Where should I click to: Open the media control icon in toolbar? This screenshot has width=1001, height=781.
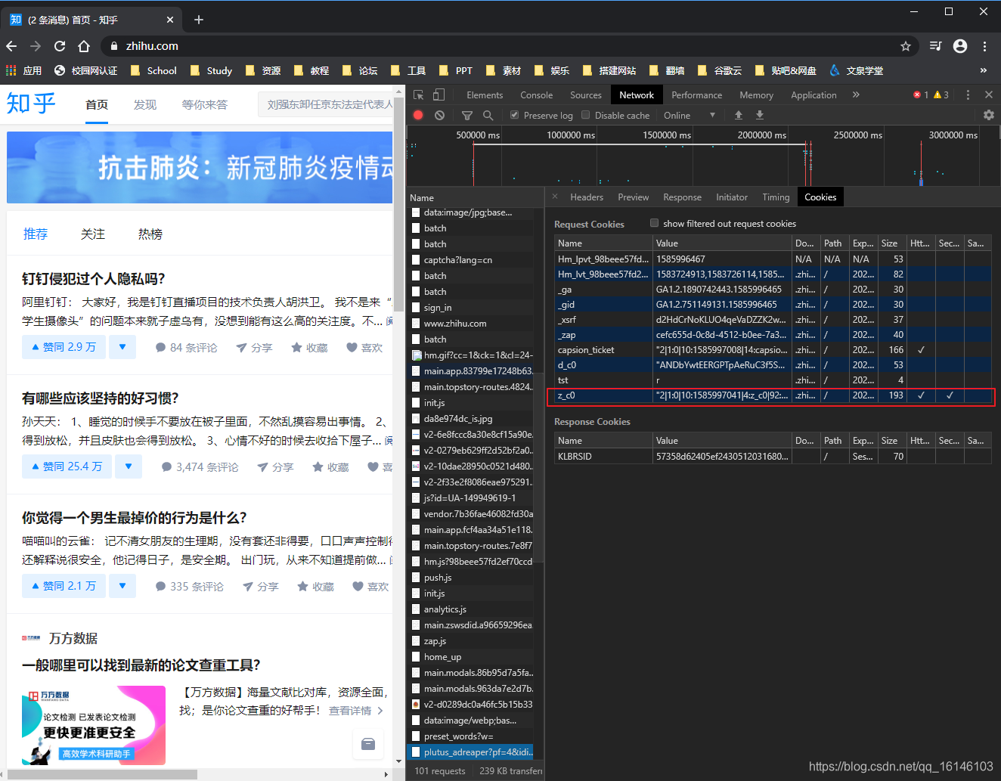coord(935,46)
